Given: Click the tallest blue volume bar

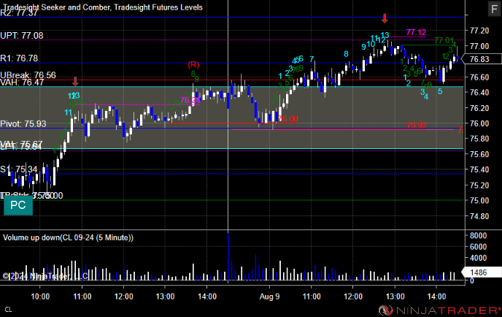Looking at the screenshot, I should tap(228, 257).
